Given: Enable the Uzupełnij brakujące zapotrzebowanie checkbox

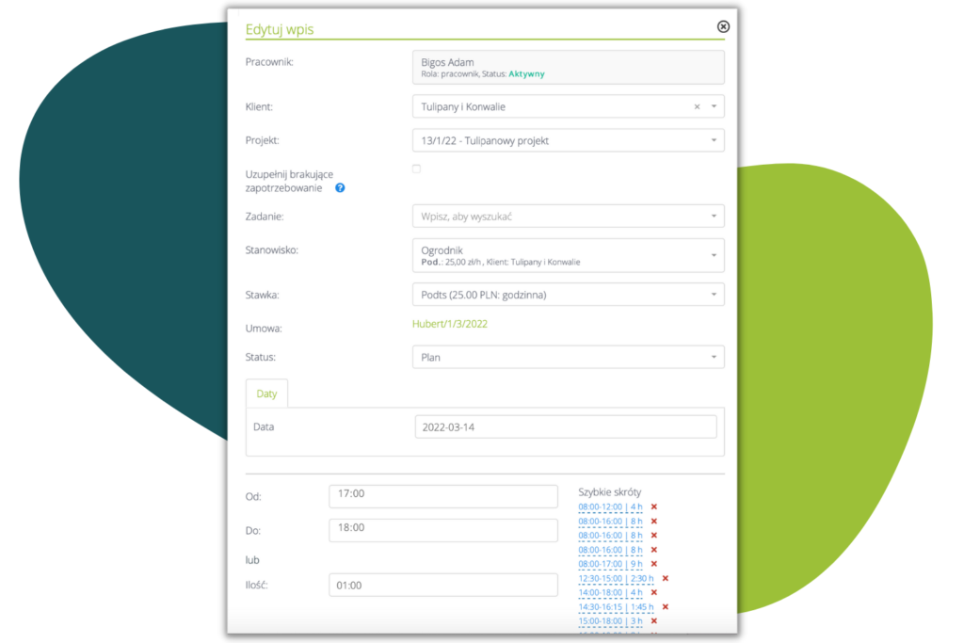Looking at the screenshot, I should (x=416, y=169).
